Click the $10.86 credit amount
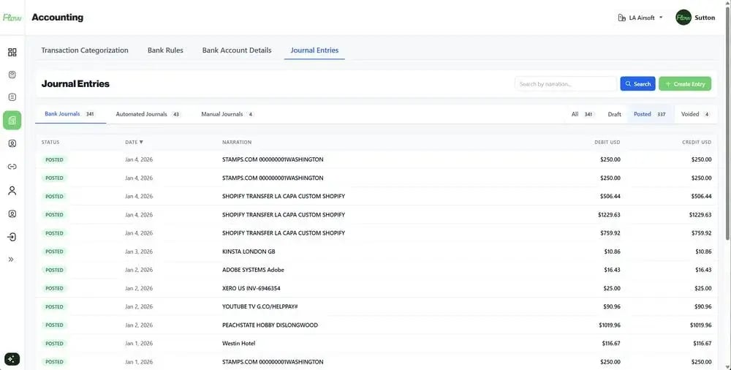The height and width of the screenshot is (370, 731). [x=703, y=252]
